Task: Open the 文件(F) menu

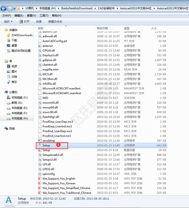Action: tap(6, 16)
